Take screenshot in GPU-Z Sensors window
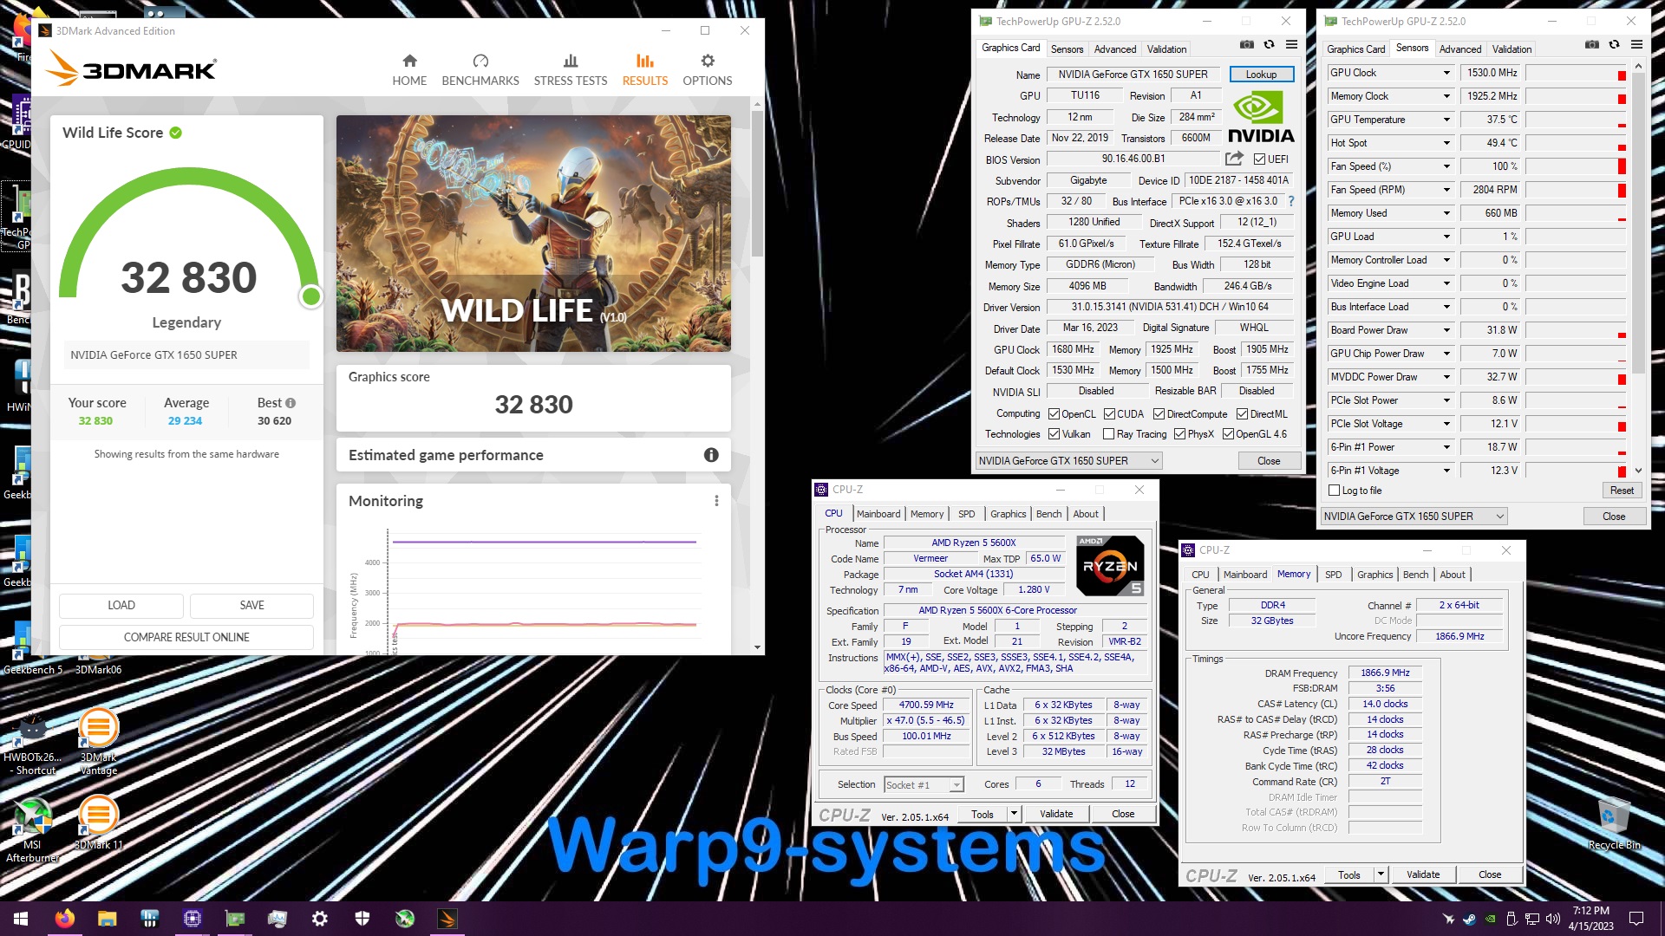This screenshot has width=1665, height=936. 1591,45
